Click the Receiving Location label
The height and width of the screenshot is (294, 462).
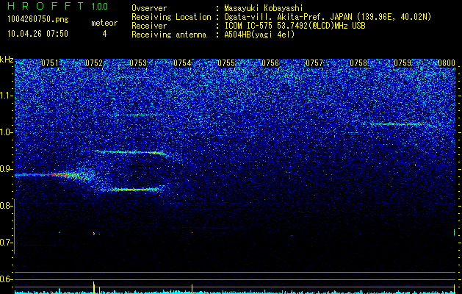(171, 17)
